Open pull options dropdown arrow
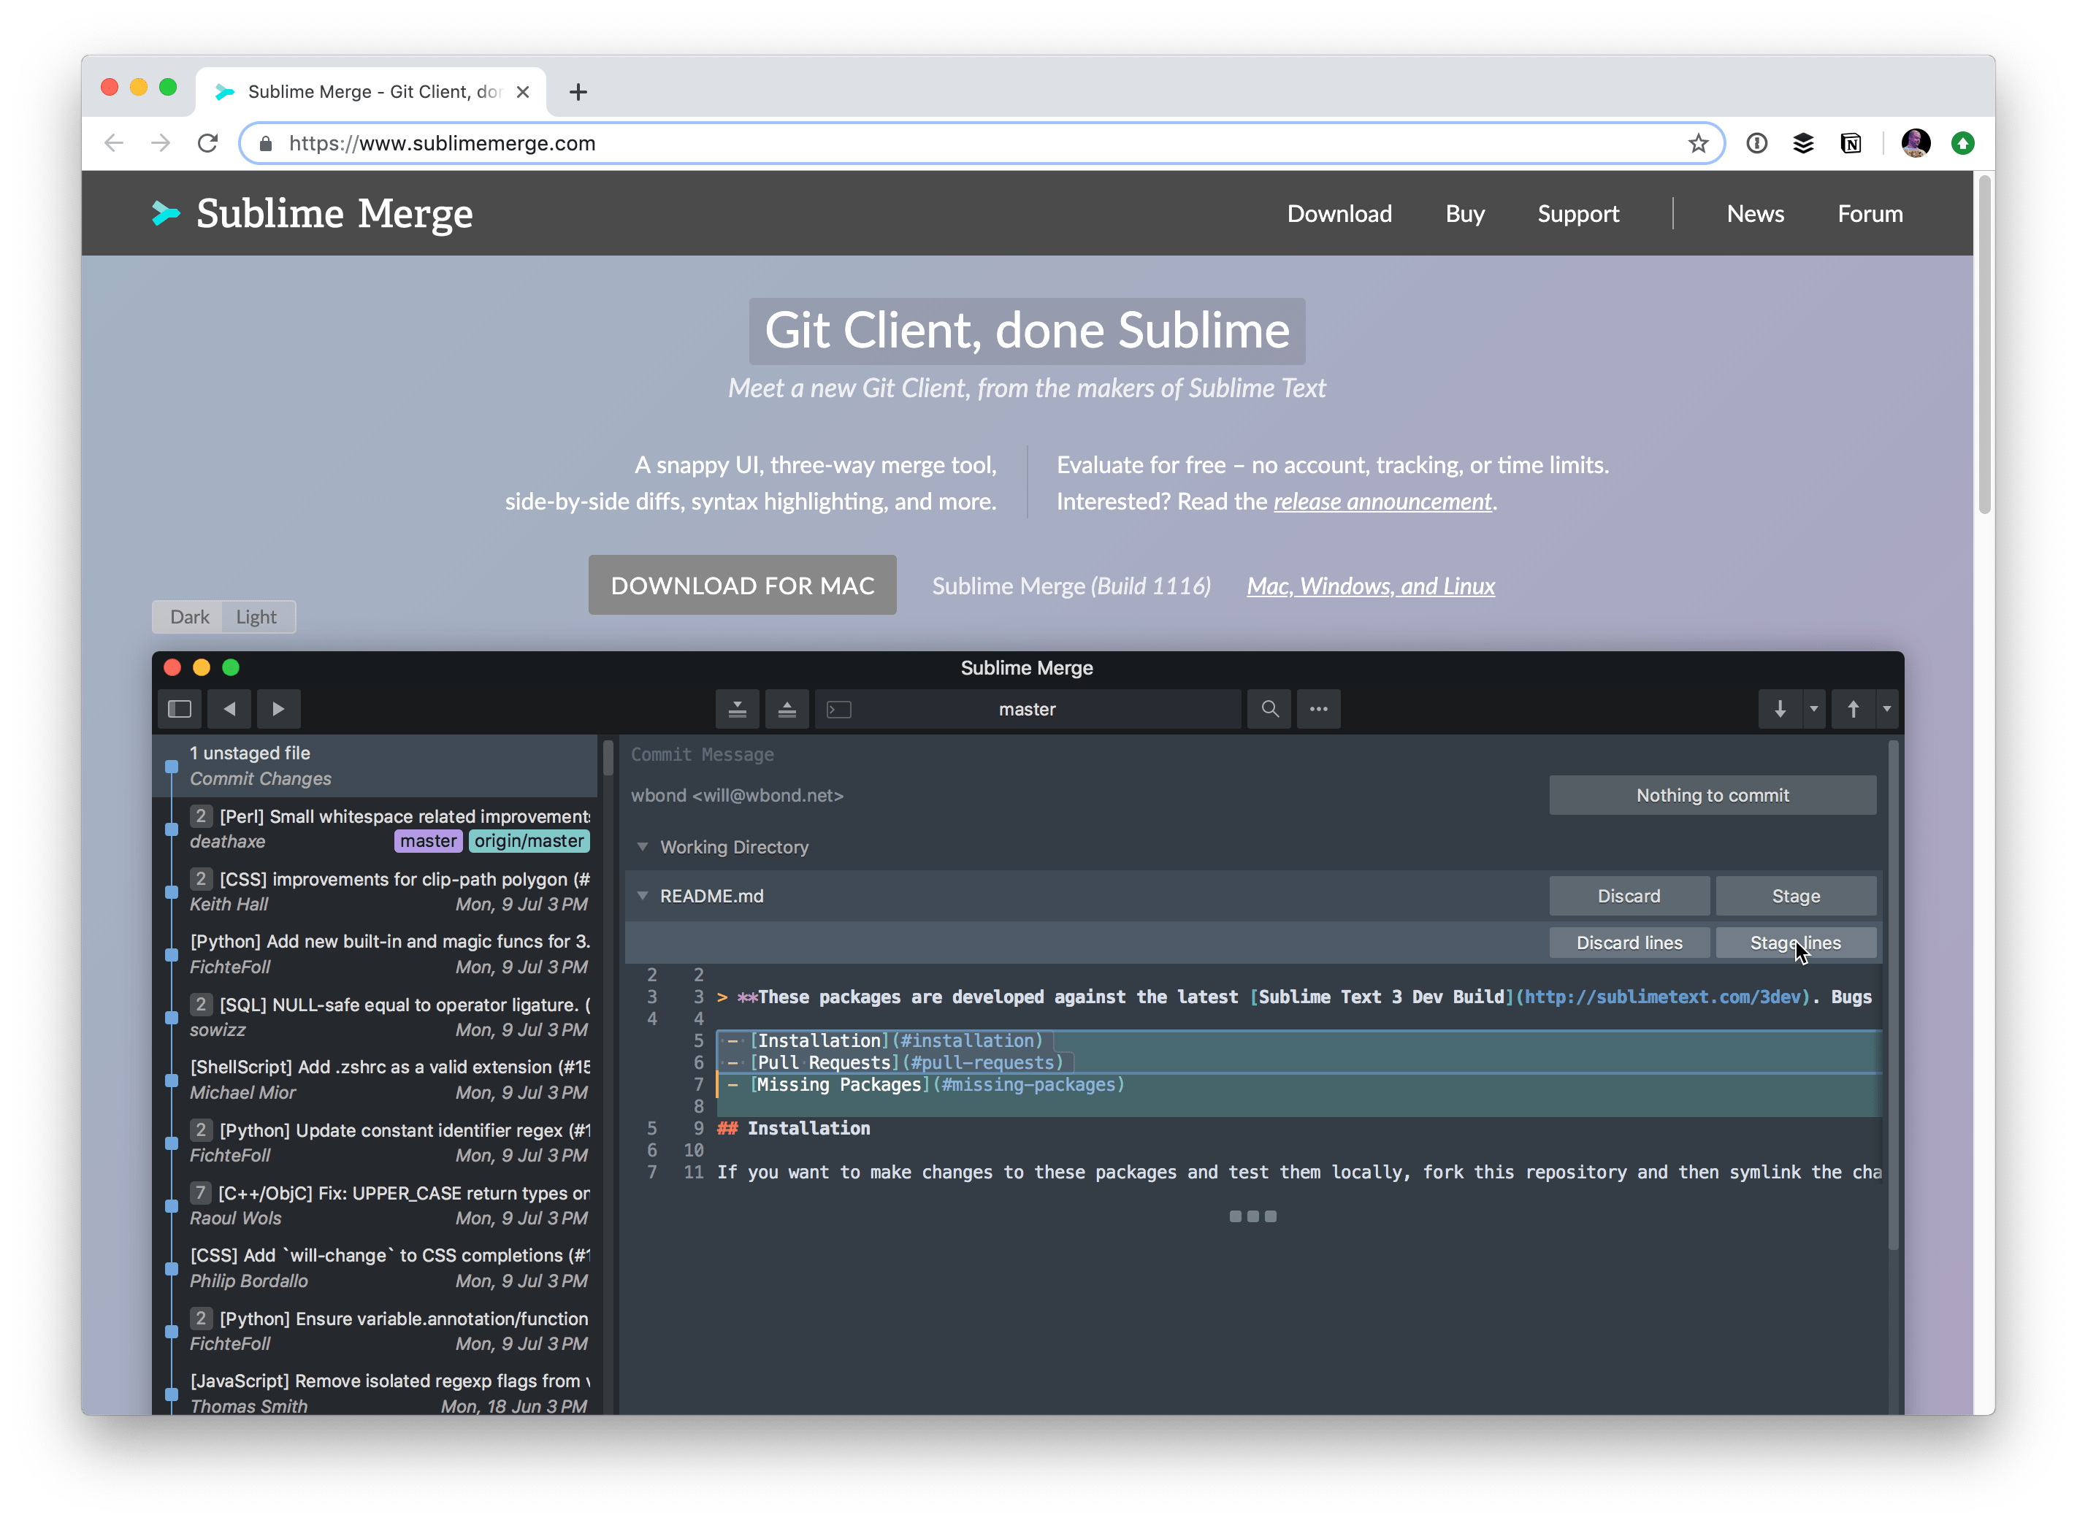Image resolution: width=2077 pixels, height=1523 pixels. point(1814,709)
